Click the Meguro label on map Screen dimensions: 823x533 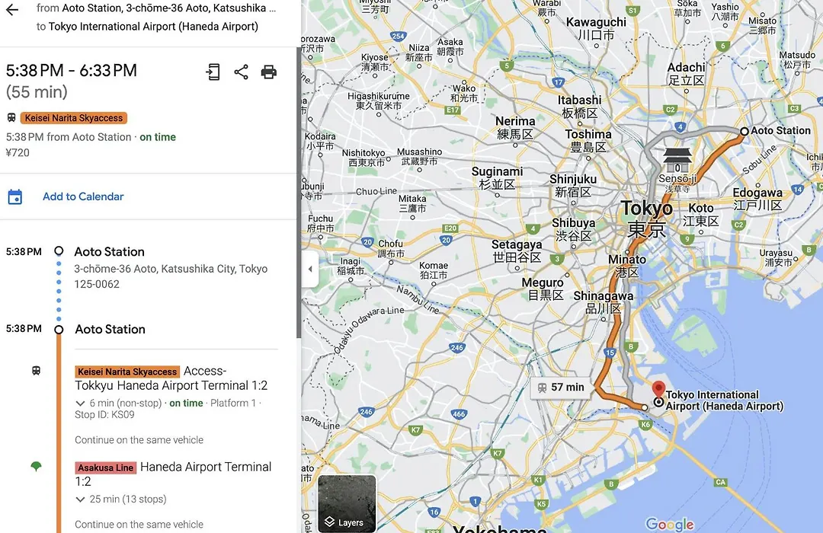point(543,289)
